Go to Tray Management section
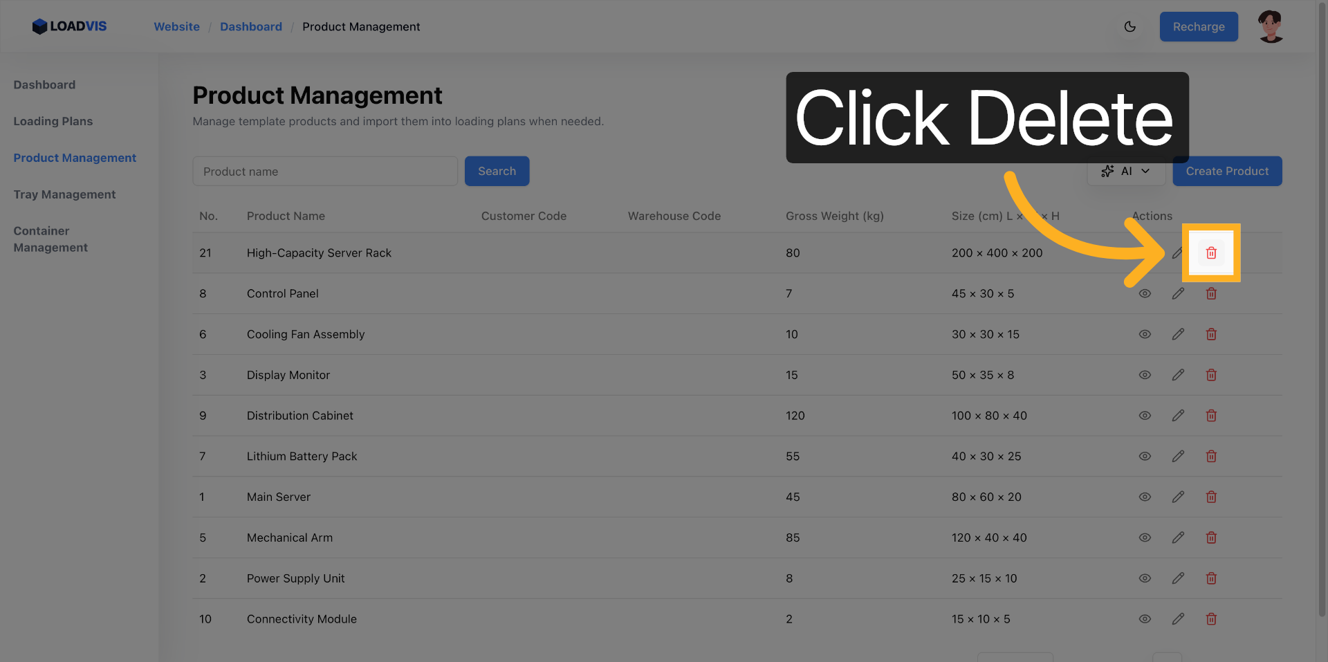1328x662 pixels. [64, 195]
